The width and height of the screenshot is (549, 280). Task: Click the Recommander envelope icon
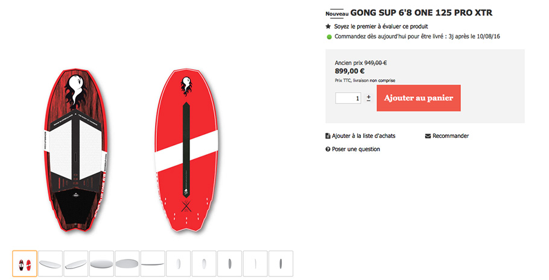[x=428, y=136]
